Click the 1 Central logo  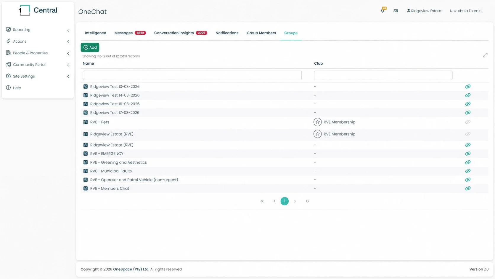click(x=38, y=10)
